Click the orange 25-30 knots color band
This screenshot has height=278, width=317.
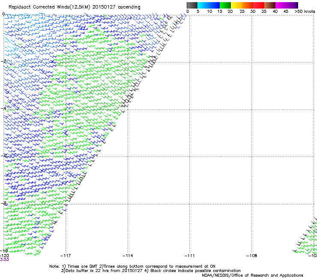tap(248, 5)
